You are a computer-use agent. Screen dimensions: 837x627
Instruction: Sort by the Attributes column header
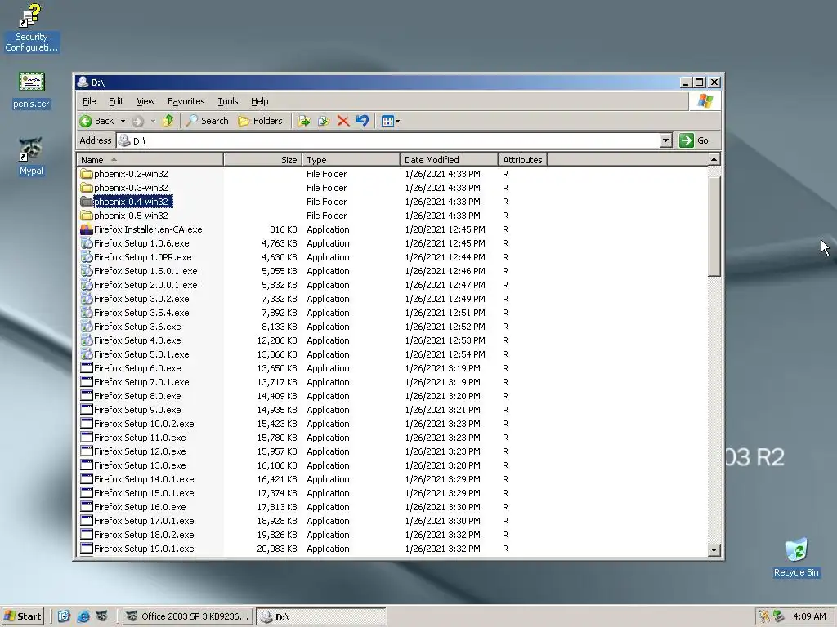point(522,160)
